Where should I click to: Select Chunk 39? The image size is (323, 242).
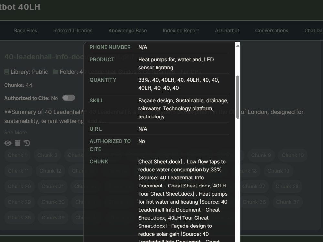pos(53,217)
